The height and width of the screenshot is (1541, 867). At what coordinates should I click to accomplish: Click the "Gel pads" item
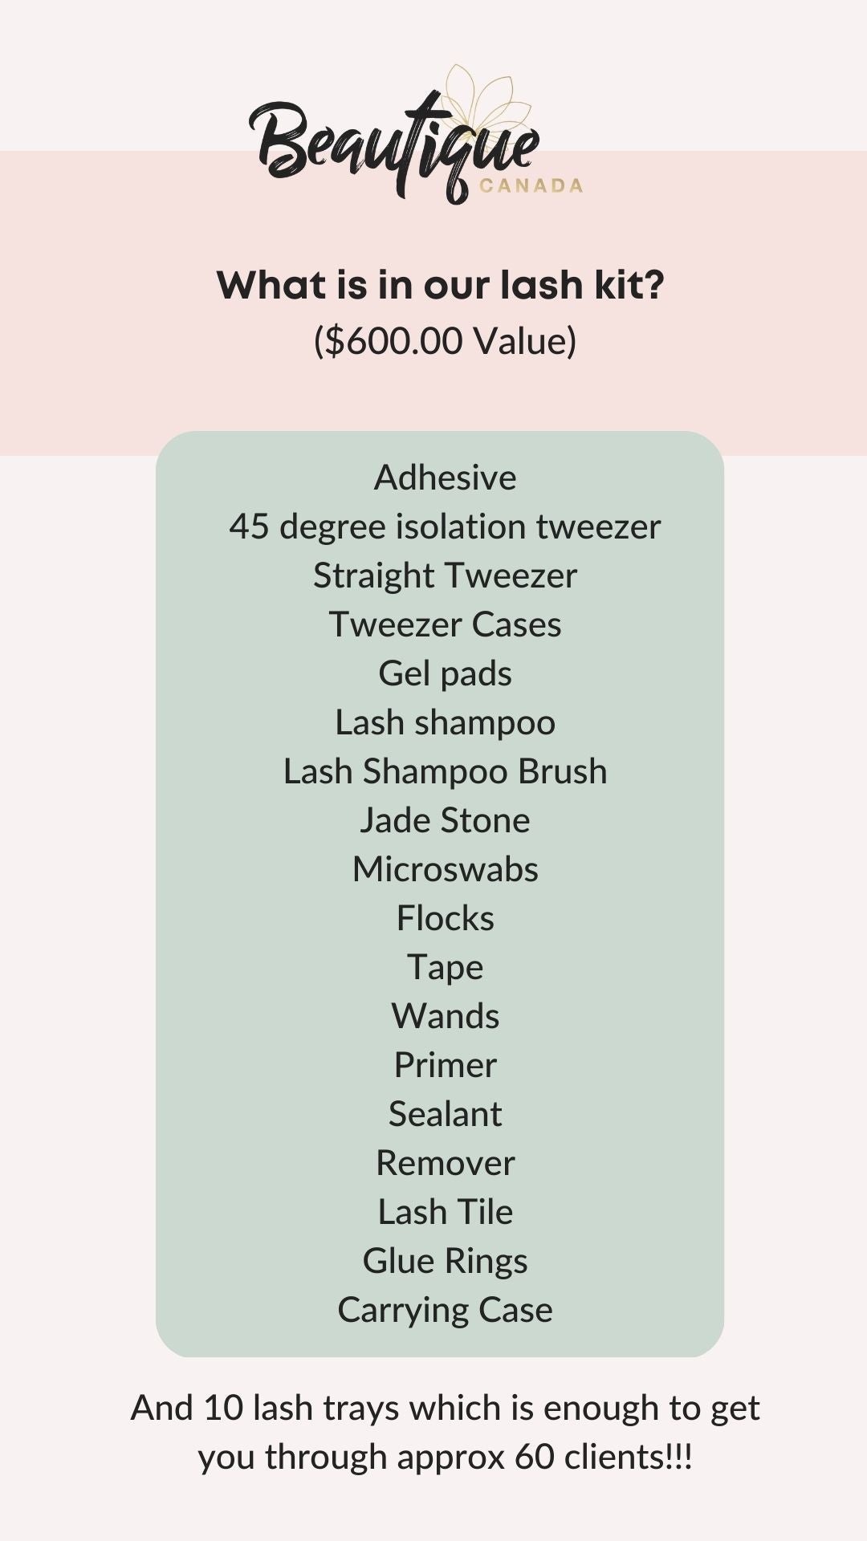(x=445, y=673)
